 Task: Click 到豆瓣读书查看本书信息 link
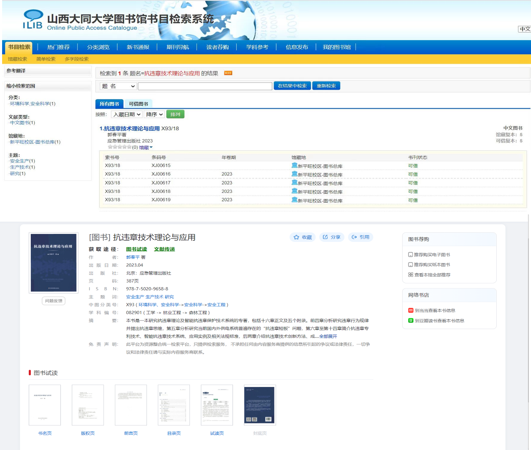click(439, 321)
